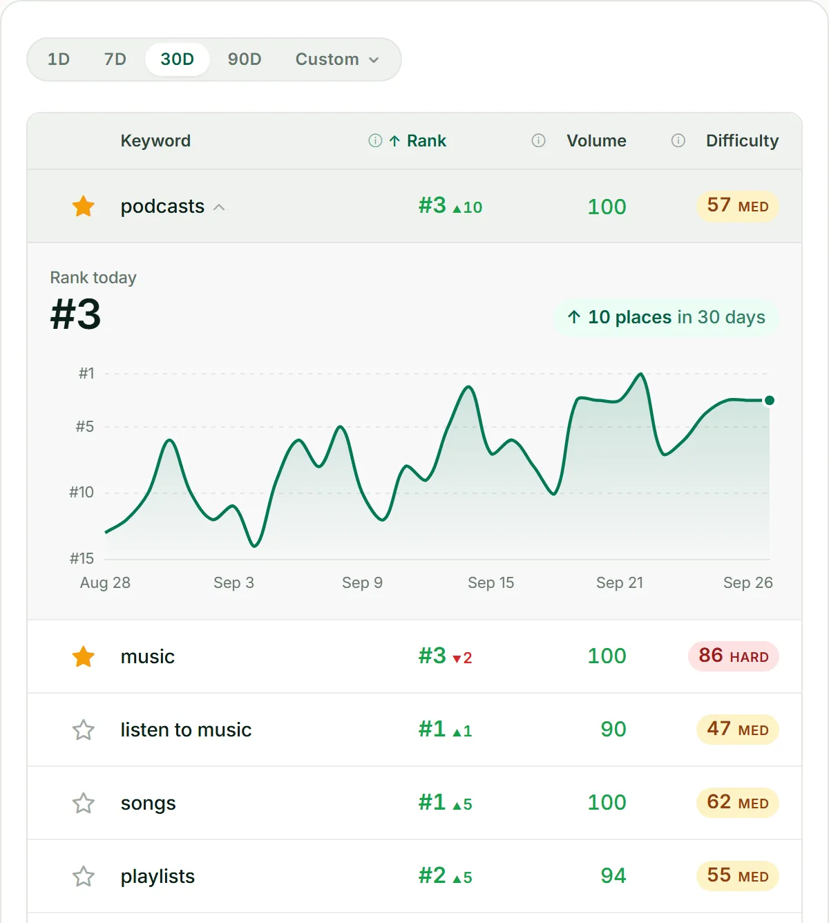Viewport: 829px width, 923px height.
Task: Click music rank #3 down 2
Action: [x=445, y=656]
